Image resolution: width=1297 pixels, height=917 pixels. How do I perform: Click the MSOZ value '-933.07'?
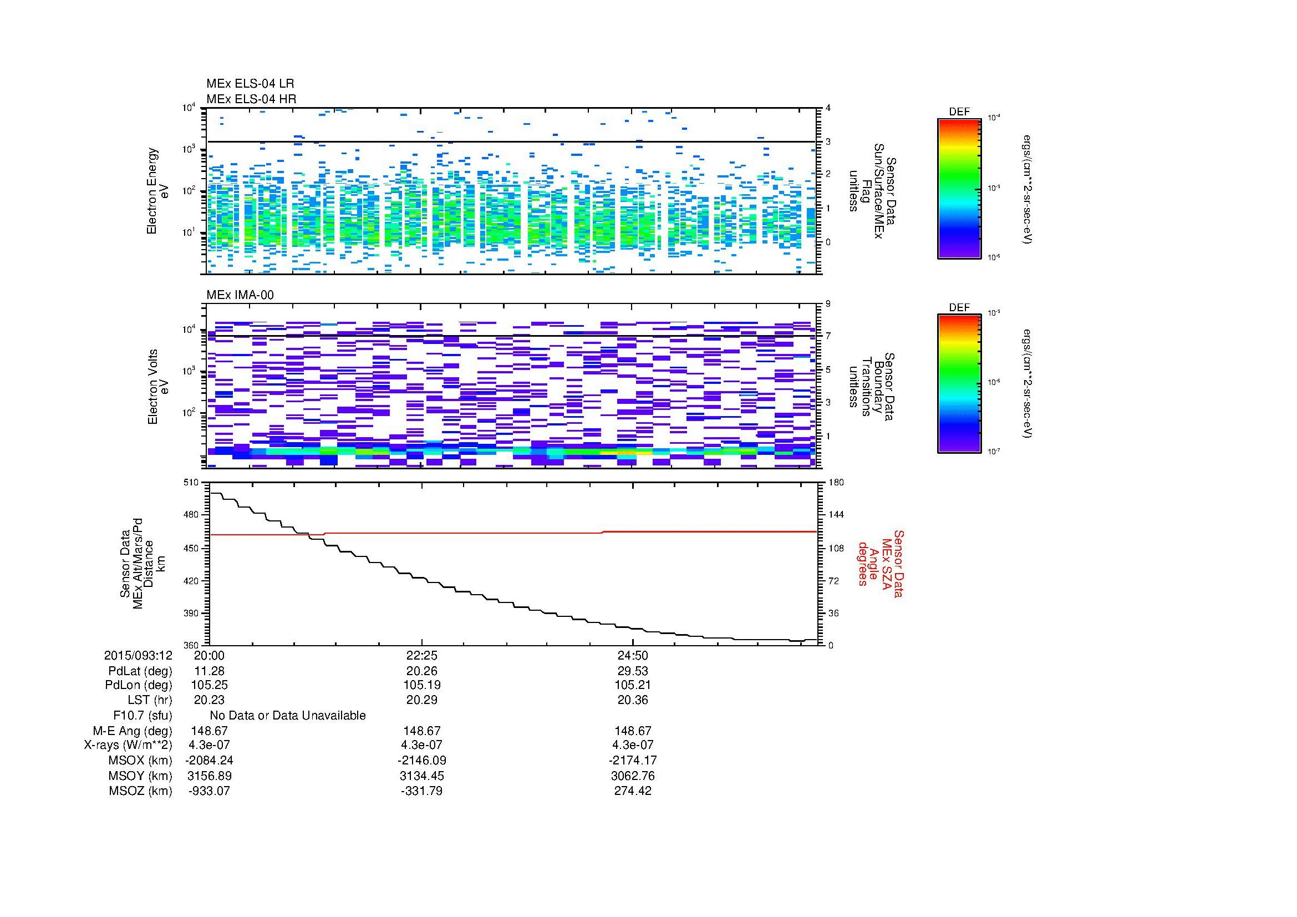pyautogui.click(x=209, y=791)
